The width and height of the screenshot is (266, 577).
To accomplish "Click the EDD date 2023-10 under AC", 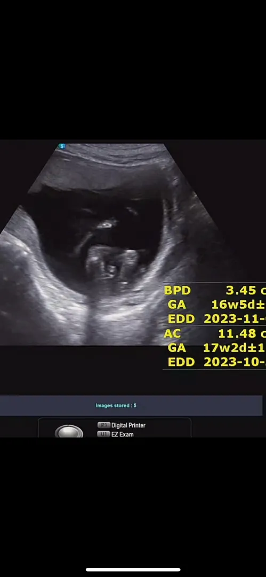I will tap(235, 362).
